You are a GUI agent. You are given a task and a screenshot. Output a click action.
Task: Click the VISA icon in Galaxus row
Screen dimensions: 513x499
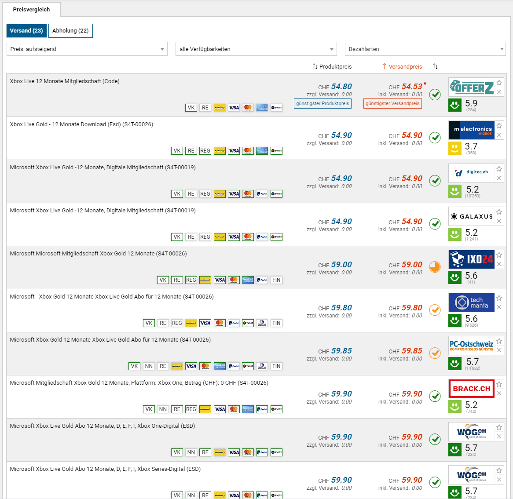[x=234, y=237]
